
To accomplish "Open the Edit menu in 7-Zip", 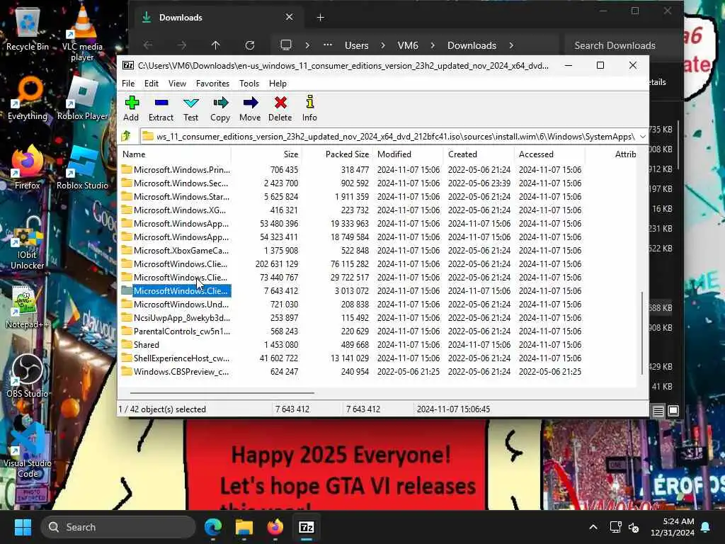I will (x=152, y=84).
